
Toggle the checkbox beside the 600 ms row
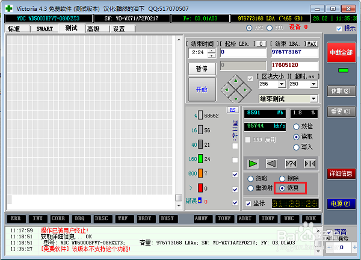click(x=235, y=175)
